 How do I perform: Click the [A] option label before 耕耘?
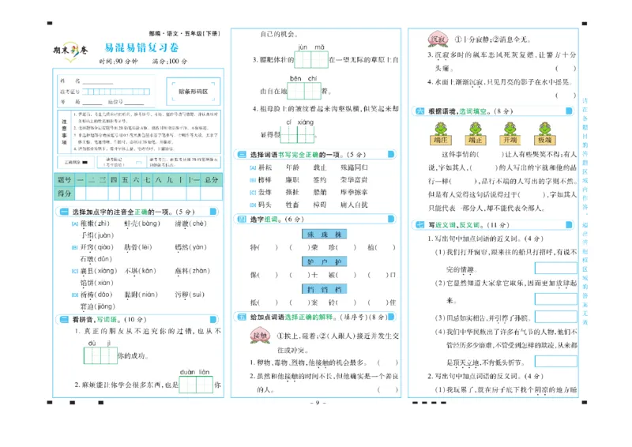pos(253,167)
